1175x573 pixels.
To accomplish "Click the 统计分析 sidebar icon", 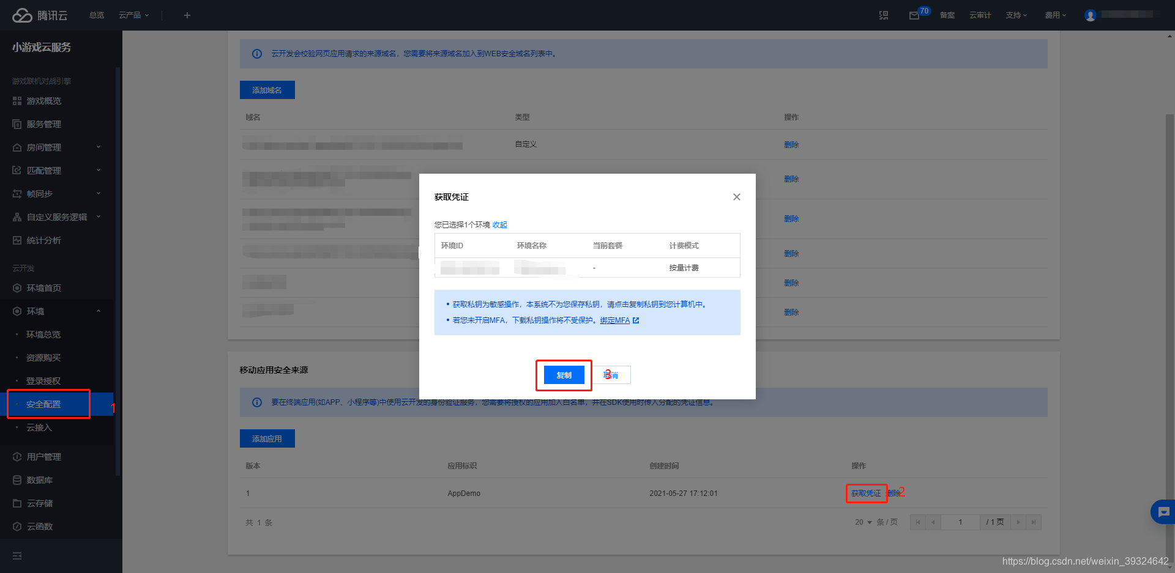I will point(17,240).
